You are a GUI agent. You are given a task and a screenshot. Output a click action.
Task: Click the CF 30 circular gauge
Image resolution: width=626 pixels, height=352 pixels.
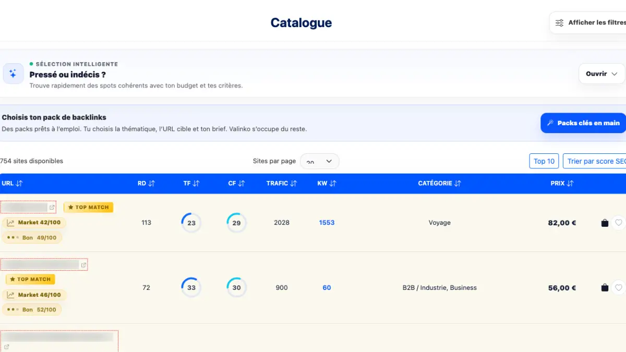click(236, 288)
